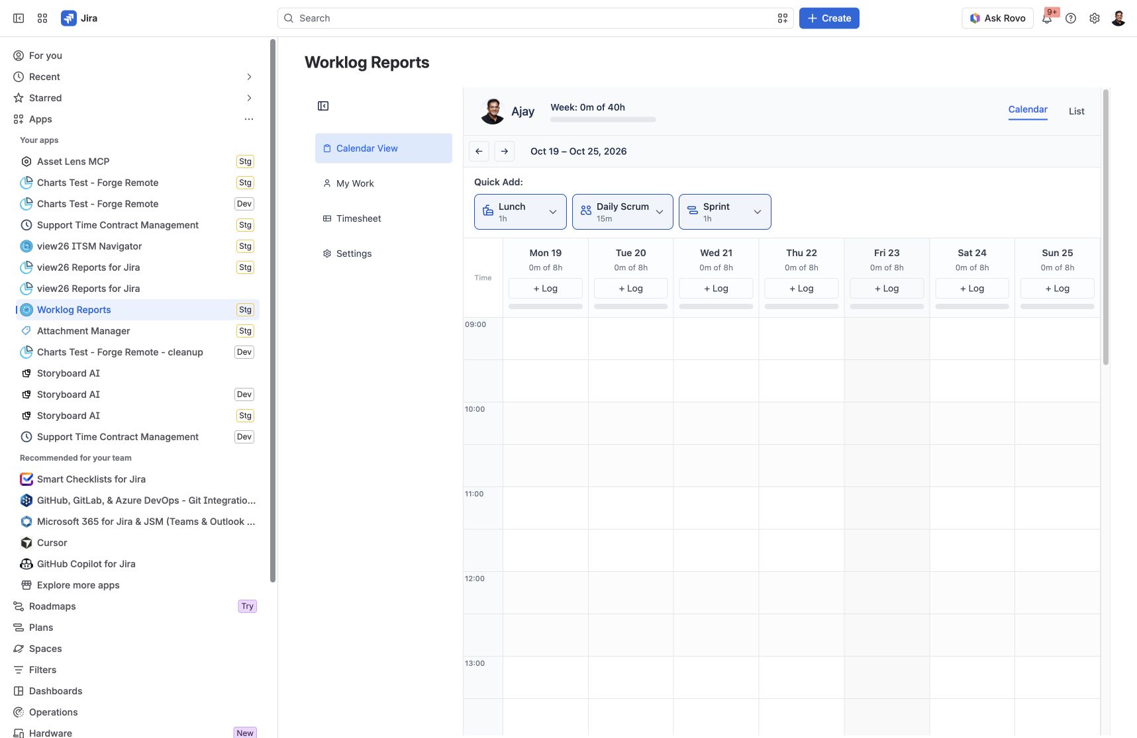Click the calendar vertical scrollbar
The width and height of the screenshot is (1137, 738).
pyautogui.click(x=1106, y=226)
